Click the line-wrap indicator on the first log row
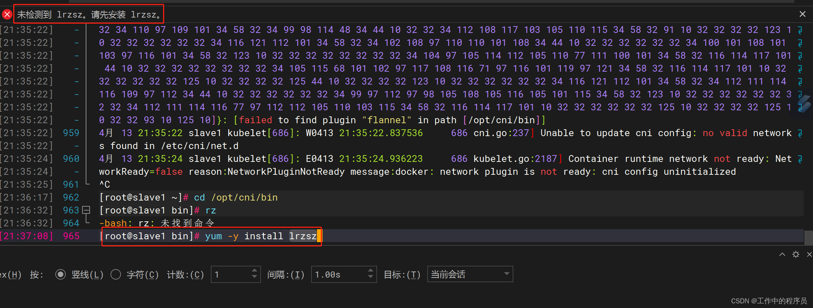 [x=800, y=30]
